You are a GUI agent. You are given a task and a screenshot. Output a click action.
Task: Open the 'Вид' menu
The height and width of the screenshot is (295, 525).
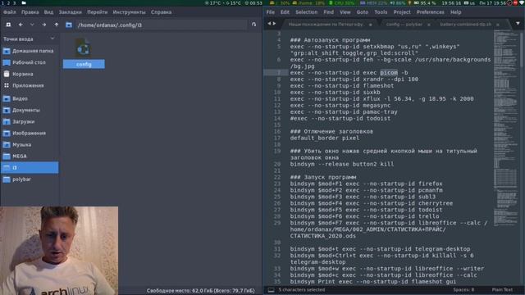48,12
